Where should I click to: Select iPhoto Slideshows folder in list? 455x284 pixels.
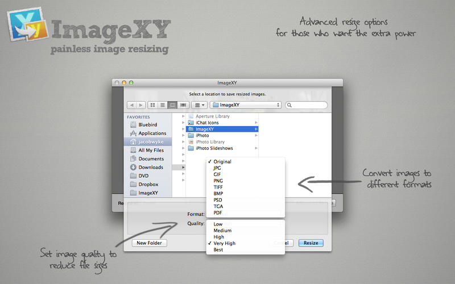[x=218, y=148]
